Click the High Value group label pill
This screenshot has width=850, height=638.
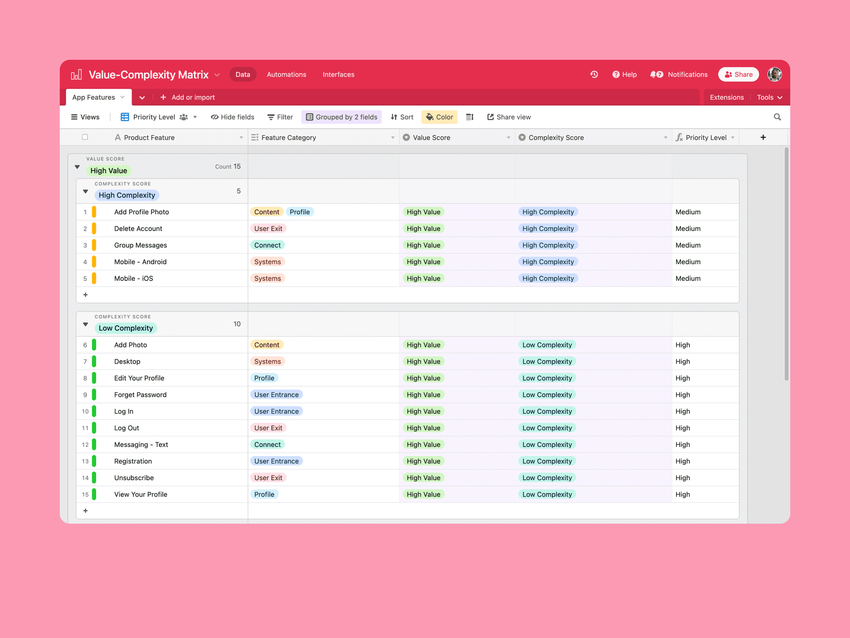pyautogui.click(x=108, y=171)
